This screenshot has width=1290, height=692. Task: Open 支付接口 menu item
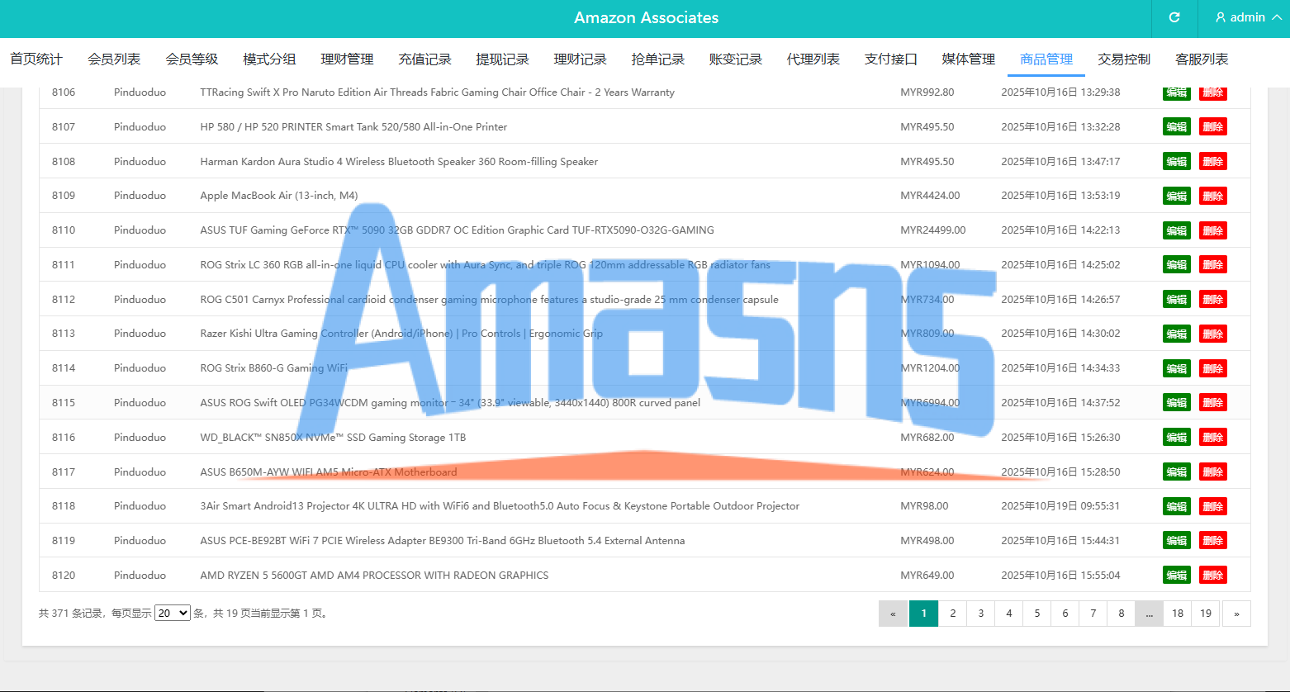click(x=890, y=59)
